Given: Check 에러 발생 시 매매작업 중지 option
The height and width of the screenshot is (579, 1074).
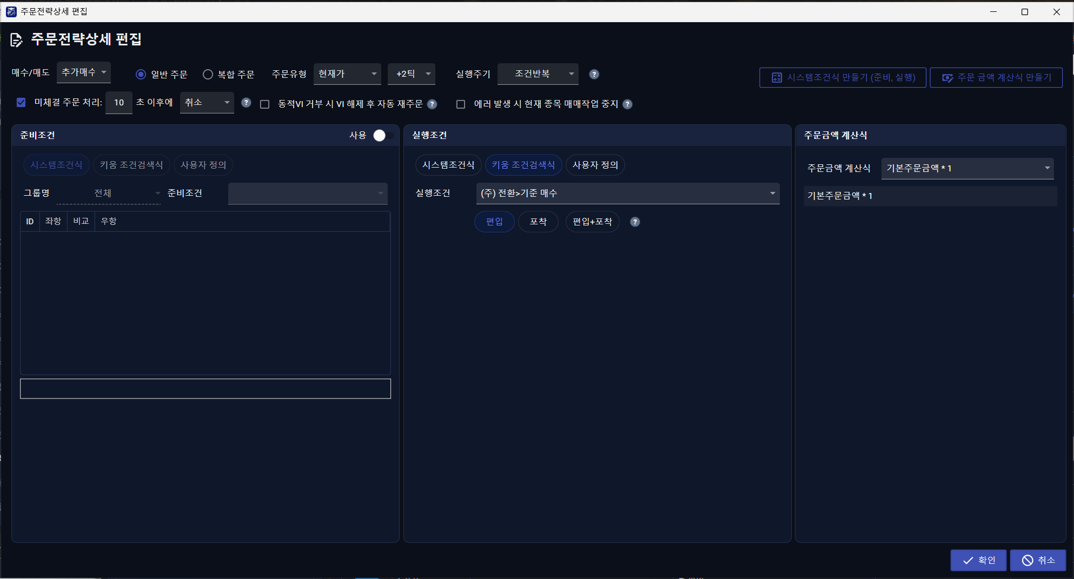Looking at the screenshot, I should pyautogui.click(x=461, y=104).
